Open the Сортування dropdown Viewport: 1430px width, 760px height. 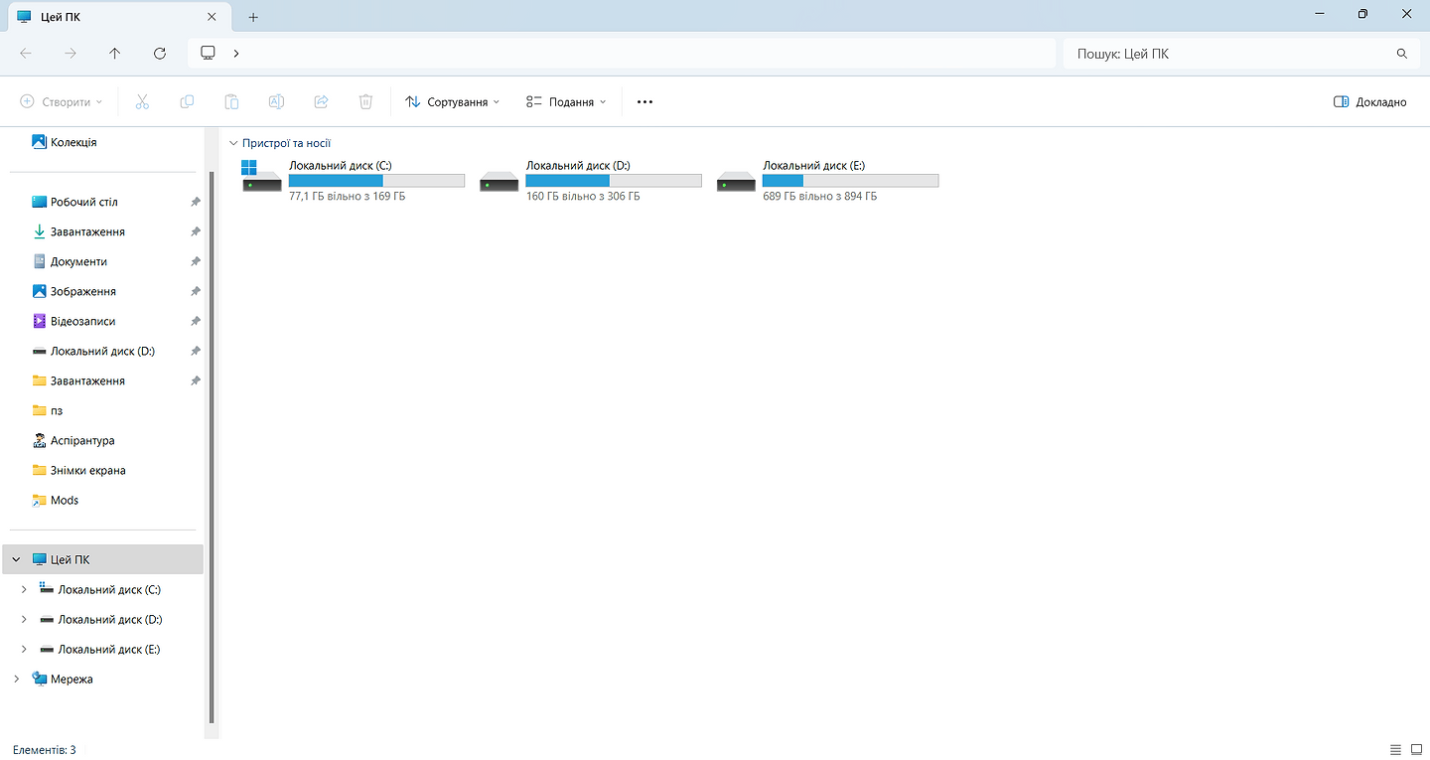point(453,101)
